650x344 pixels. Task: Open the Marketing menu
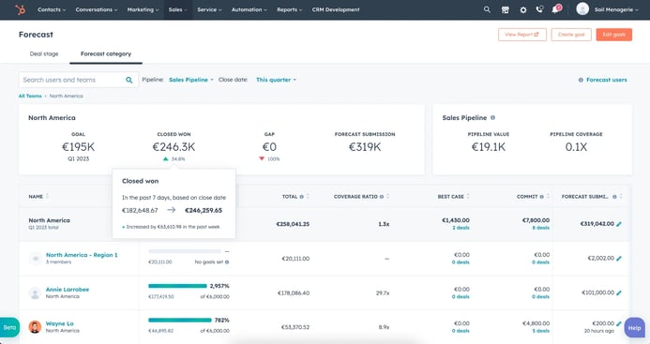pos(143,9)
